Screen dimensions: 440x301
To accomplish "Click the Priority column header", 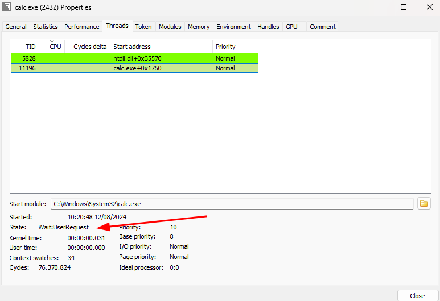I will pyautogui.click(x=235, y=47).
